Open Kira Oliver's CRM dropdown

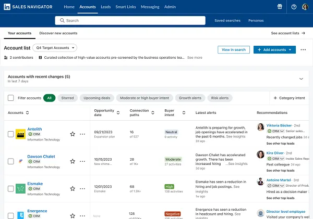[275, 159]
